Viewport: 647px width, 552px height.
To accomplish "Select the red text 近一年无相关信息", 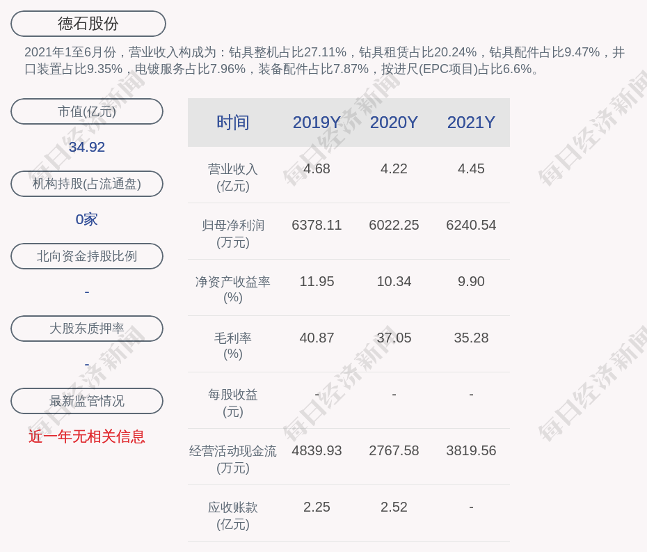I will (x=87, y=436).
